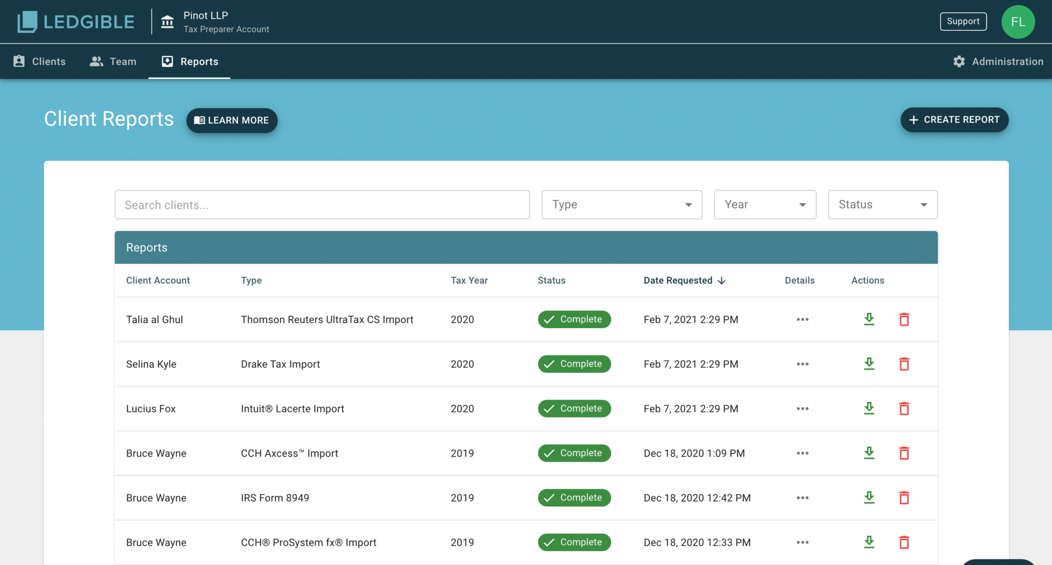Download Talia al Ghul's UltraTax report

[x=869, y=319]
